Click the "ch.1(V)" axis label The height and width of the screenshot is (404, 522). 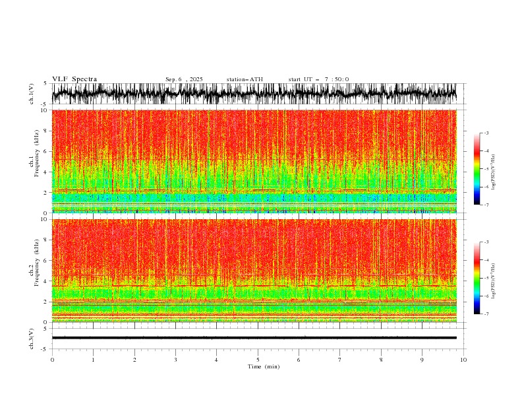coord(32,94)
